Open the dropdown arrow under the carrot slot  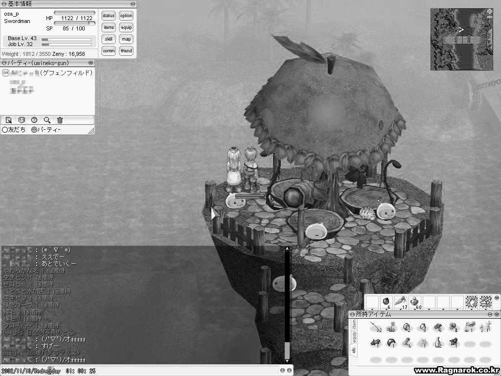(x=400, y=309)
